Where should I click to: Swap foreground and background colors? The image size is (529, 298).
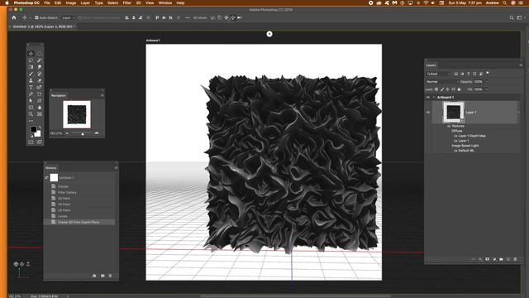click(x=40, y=127)
